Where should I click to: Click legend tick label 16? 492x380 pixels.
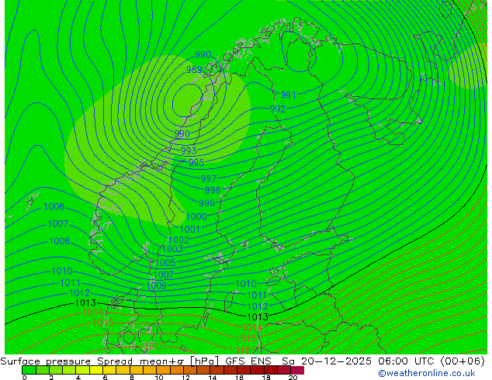tap(240, 378)
